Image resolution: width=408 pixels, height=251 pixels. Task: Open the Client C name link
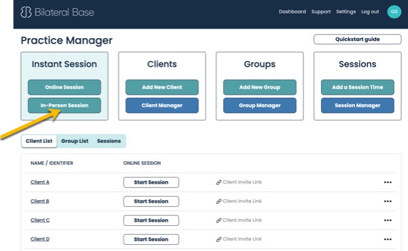pos(40,220)
